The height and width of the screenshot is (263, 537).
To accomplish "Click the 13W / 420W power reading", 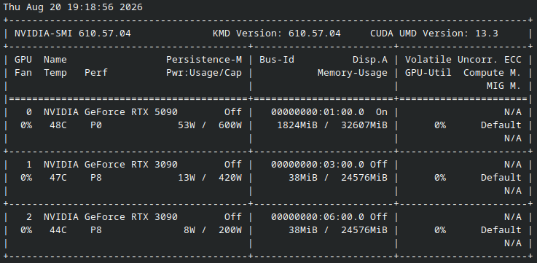I will [210, 178].
